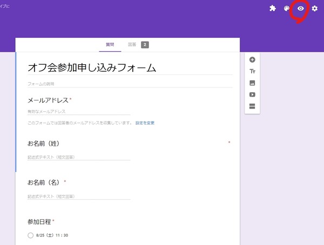The image size is (324, 245).
Task: Add a section from side toolbar
Action: click(x=252, y=106)
